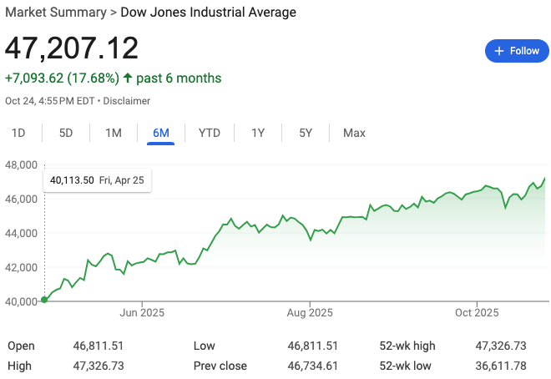Image resolution: width=551 pixels, height=379 pixels.
Task: Select the 6M time range tab
Action: (161, 133)
